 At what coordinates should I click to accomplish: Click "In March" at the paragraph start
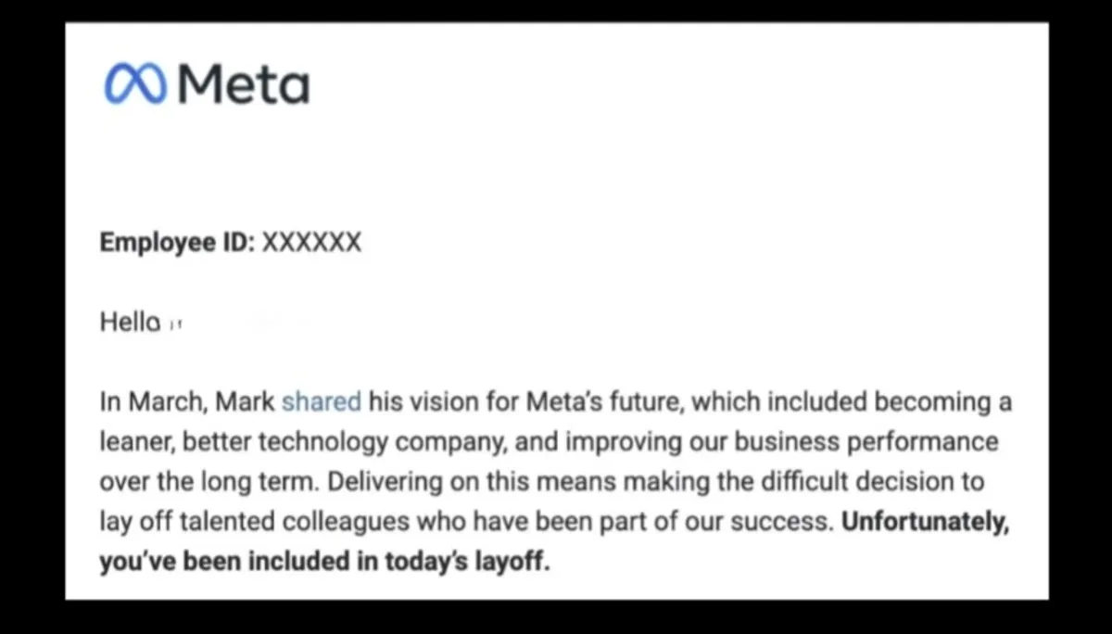(x=153, y=402)
